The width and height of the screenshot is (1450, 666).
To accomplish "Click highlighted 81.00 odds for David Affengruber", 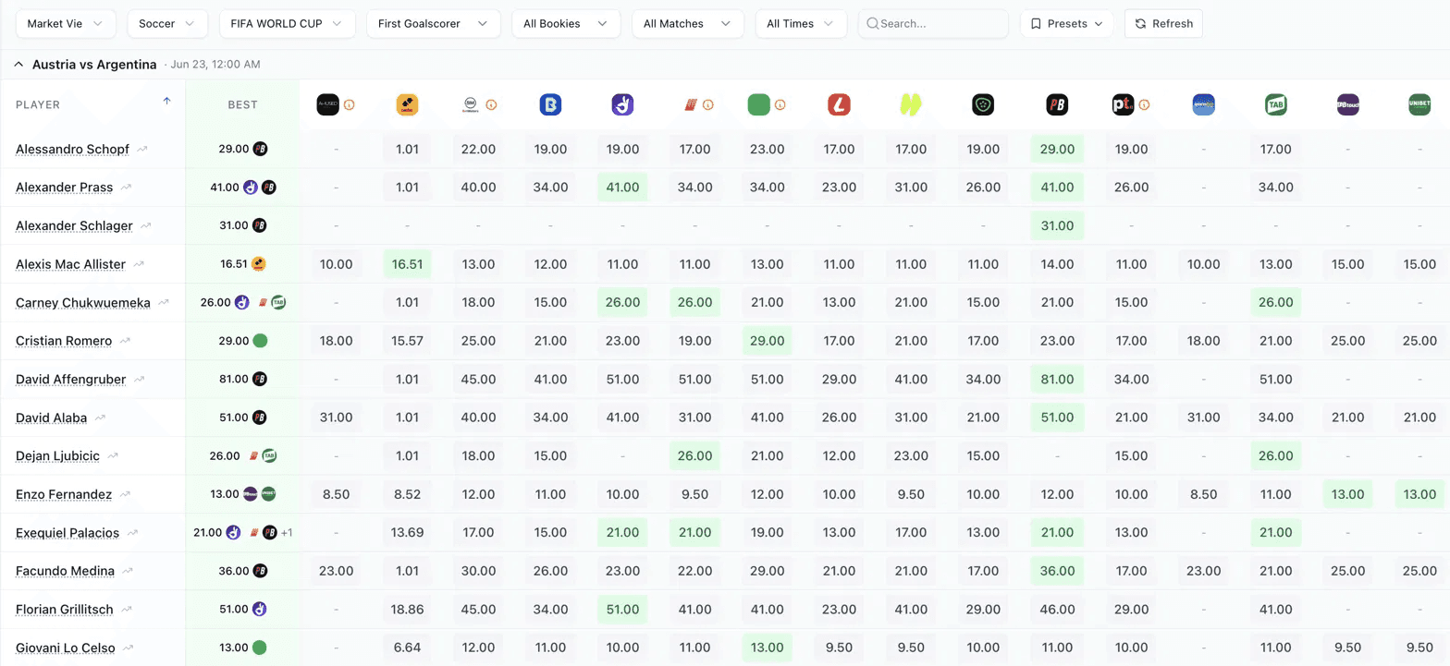I will click(1057, 380).
